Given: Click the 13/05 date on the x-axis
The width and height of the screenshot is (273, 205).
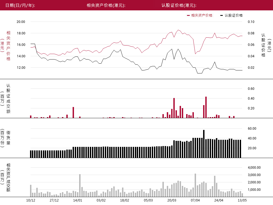Looking at the screenshot, I should click(242, 200).
